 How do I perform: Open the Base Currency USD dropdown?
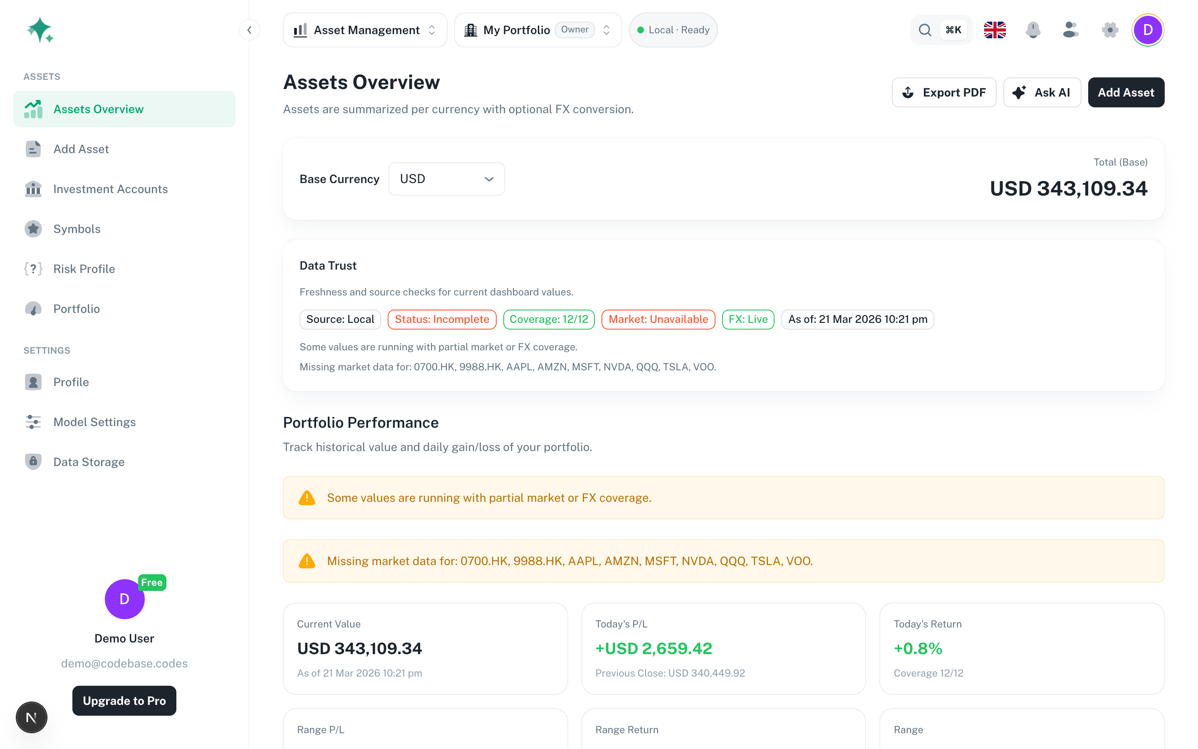446,179
